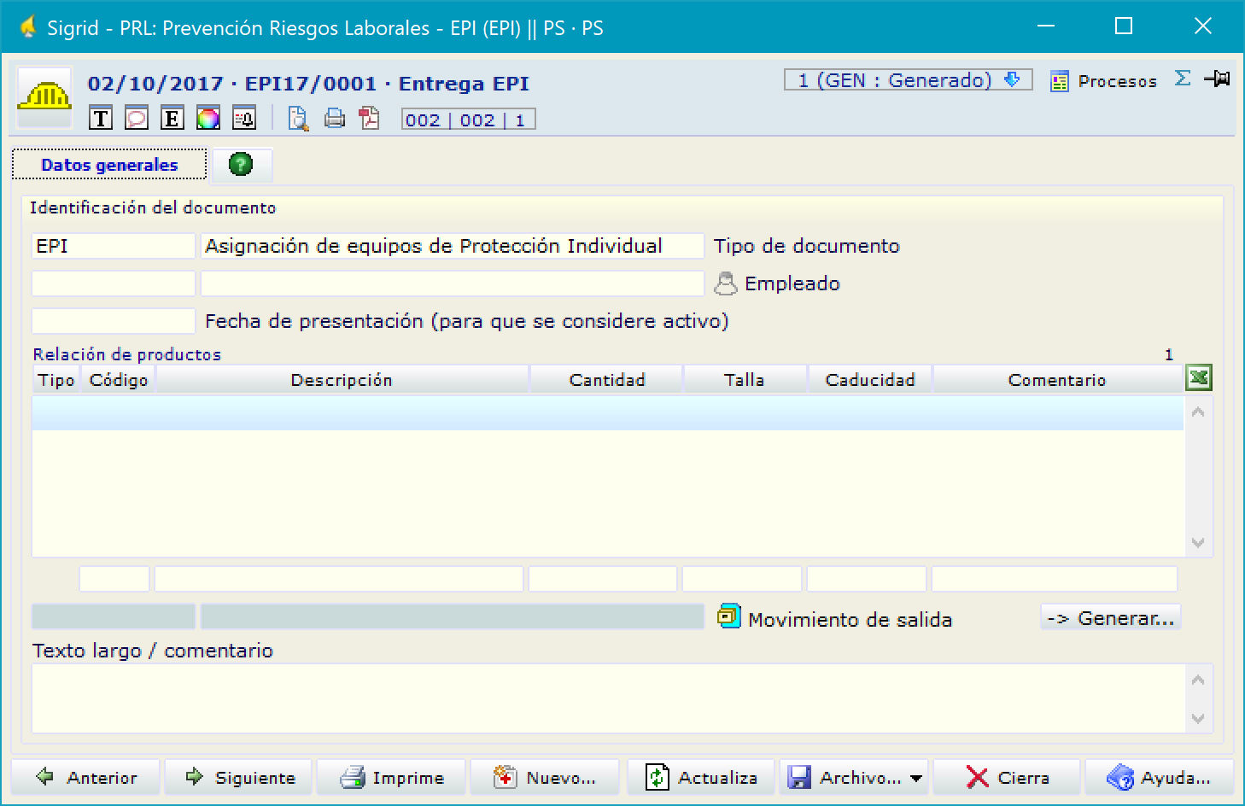
Task: Click the comment text area scroll up arrow
Action: (1198, 680)
